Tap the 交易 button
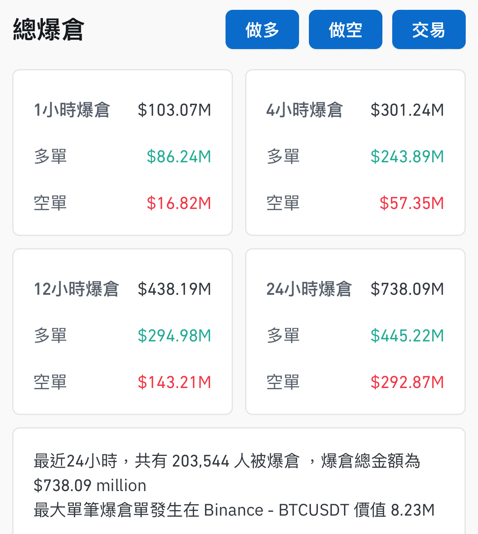 [x=429, y=29]
